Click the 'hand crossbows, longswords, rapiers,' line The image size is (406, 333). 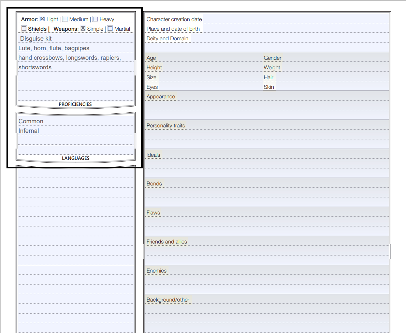coord(76,57)
